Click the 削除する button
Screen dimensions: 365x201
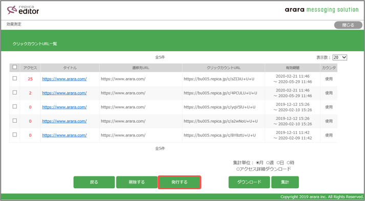point(137,182)
